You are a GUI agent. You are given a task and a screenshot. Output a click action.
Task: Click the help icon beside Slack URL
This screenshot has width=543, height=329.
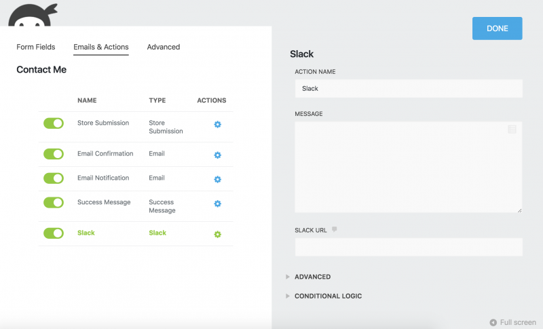tap(334, 229)
